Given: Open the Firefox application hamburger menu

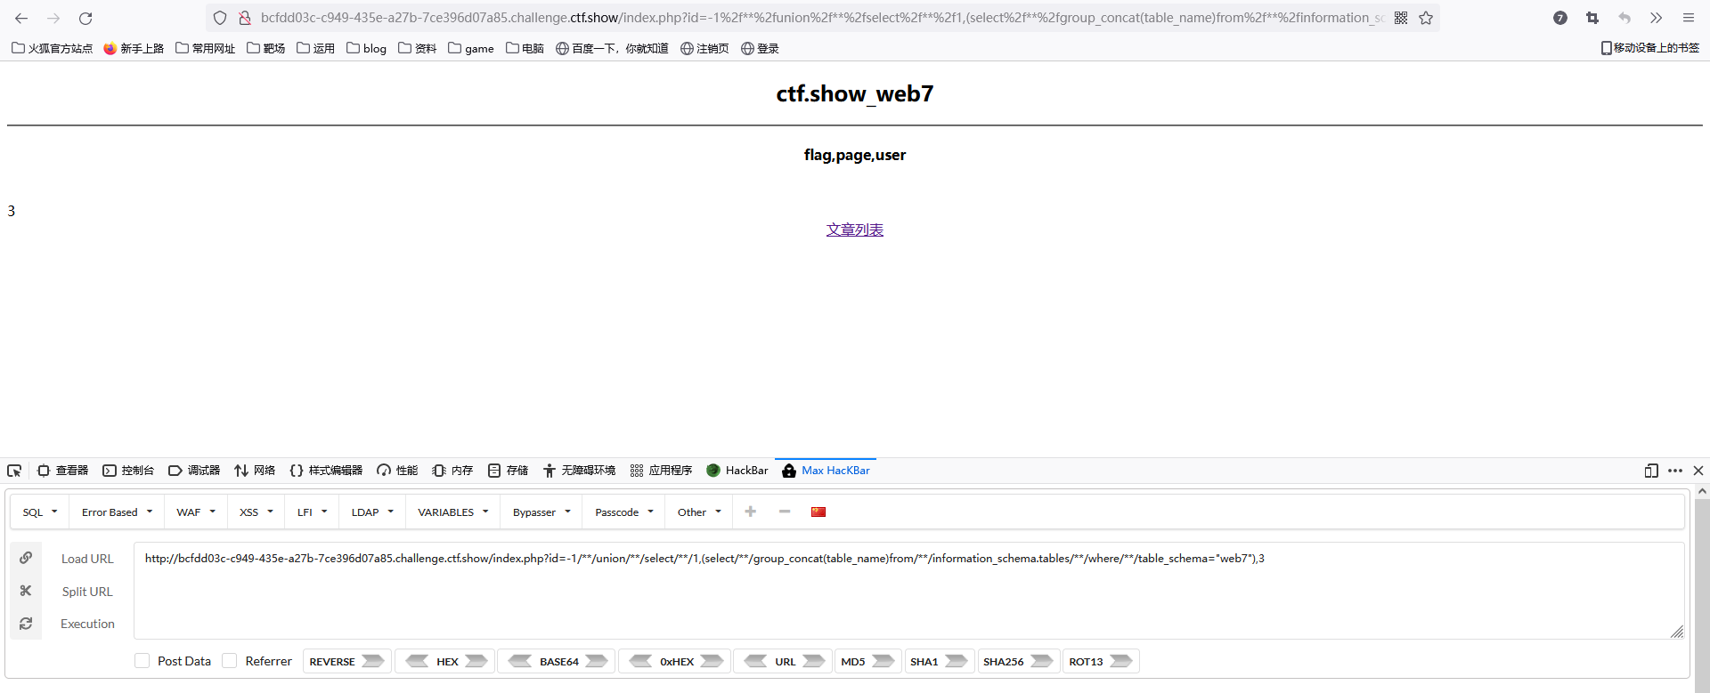Looking at the screenshot, I should click(1689, 18).
